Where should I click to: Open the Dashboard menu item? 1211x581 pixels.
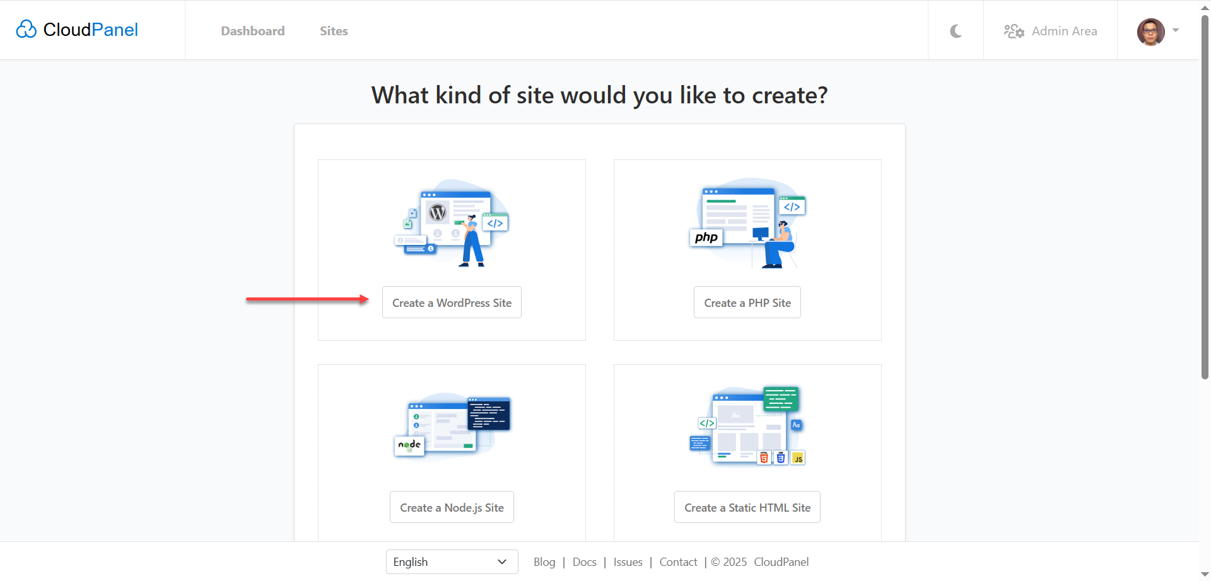(252, 31)
